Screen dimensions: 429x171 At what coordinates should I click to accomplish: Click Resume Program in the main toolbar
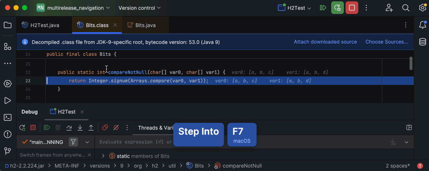(323, 8)
